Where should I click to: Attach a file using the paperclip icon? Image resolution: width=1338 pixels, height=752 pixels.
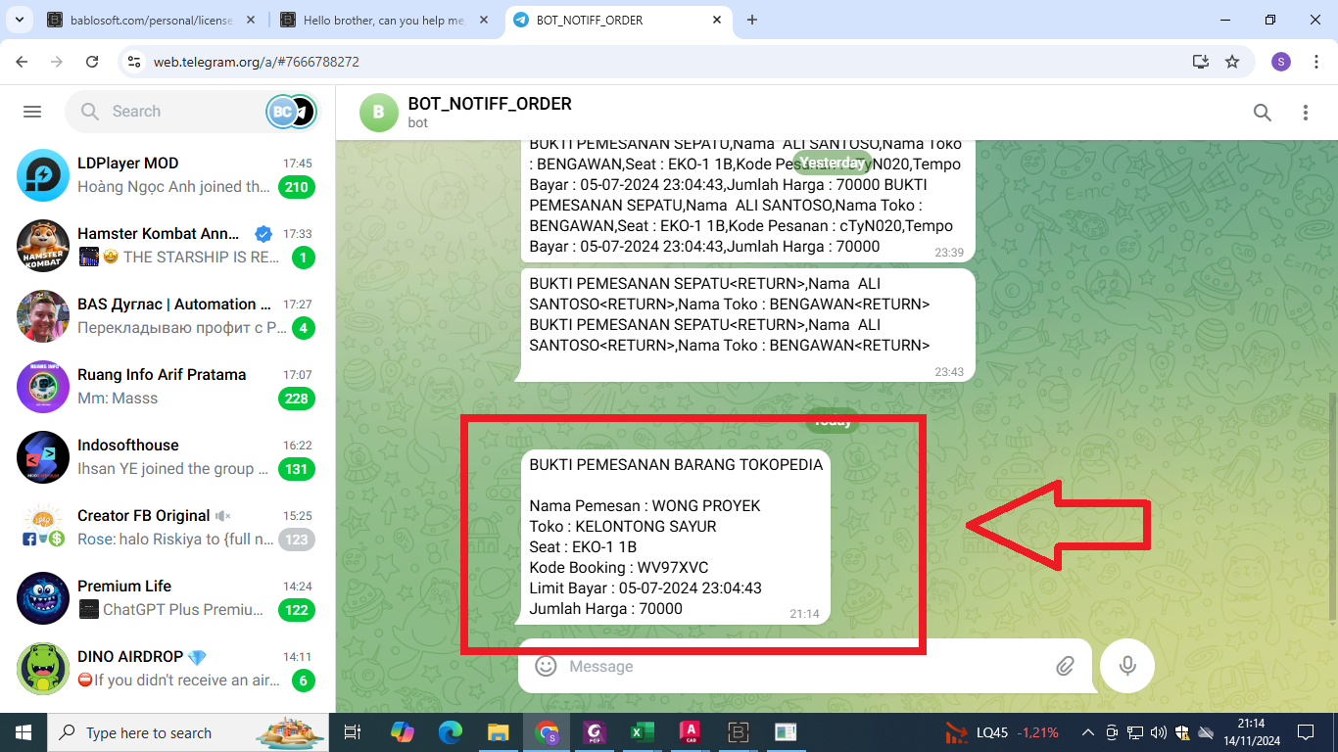click(x=1066, y=666)
